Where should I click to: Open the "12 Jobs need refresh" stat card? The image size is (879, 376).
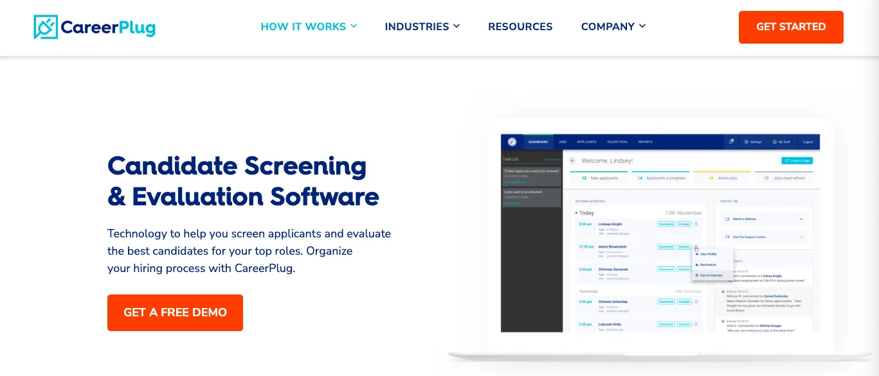785,178
